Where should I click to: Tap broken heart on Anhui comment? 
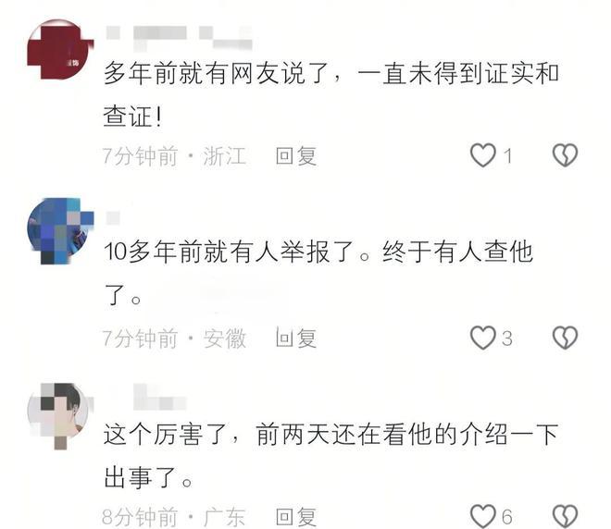click(x=565, y=338)
